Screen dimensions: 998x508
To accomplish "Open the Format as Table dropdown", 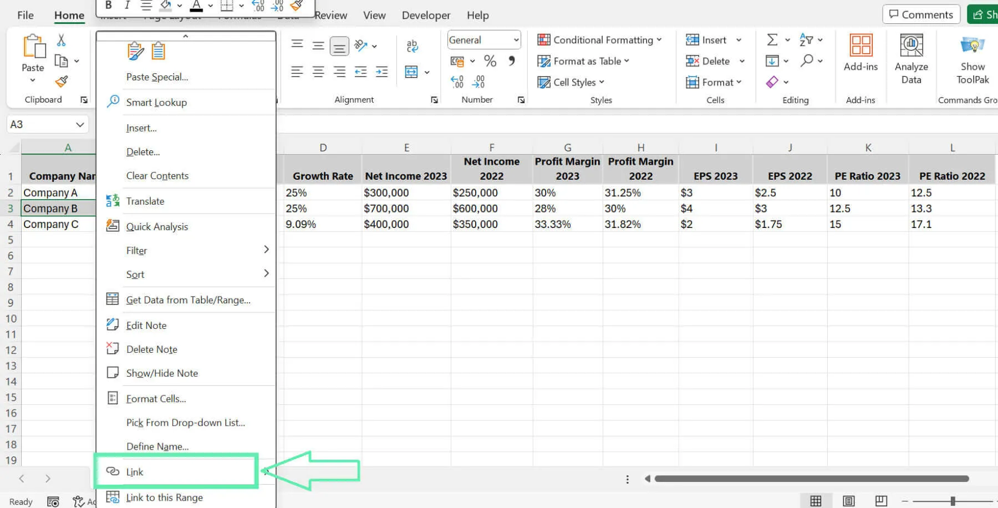I will point(583,61).
